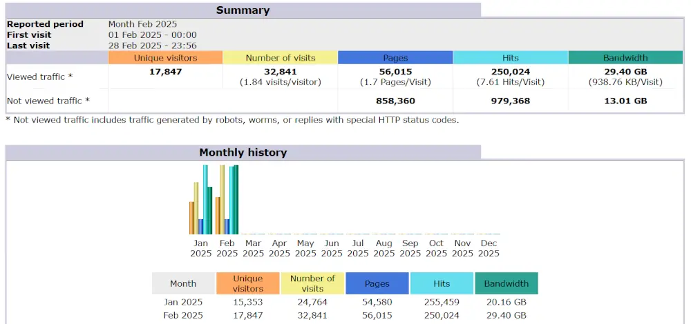Click the Summary table's yellow "Number of visits" header
Image resolution: width=691 pixels, height=324 pixels.
point(281,58)
